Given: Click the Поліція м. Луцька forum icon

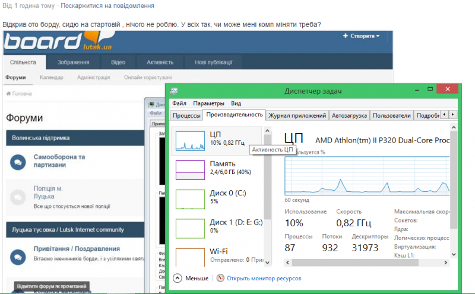Looking at the screenshot, I should click(x=18, y=197).
